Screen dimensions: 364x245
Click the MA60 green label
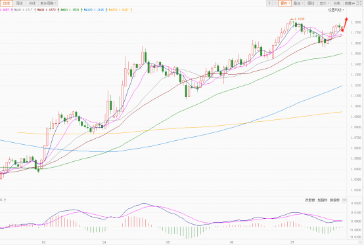click(x=70, y=10)
